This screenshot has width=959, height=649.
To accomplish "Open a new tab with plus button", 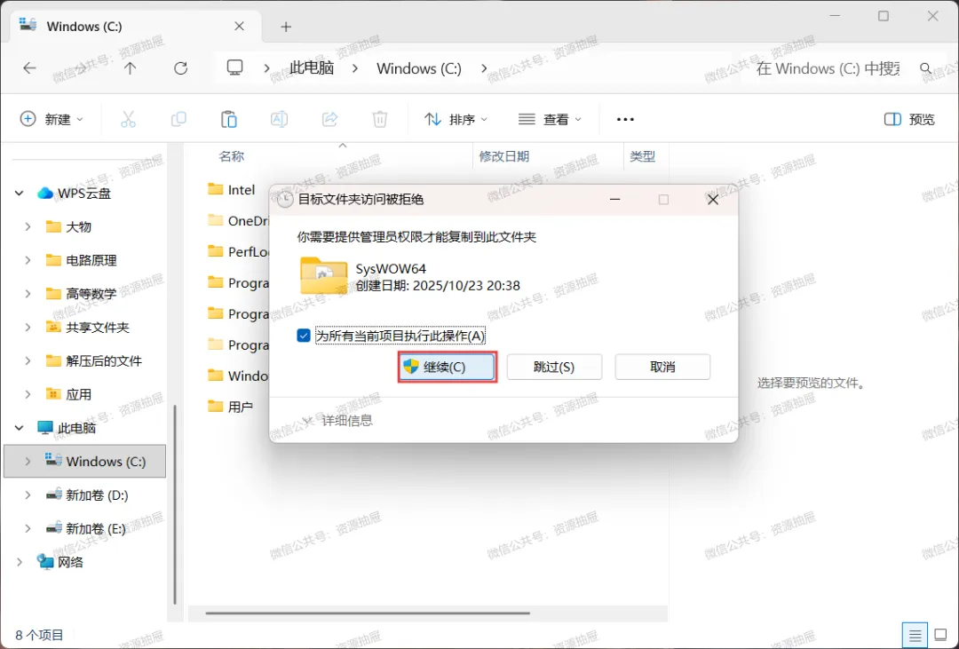I will point(286,27).
